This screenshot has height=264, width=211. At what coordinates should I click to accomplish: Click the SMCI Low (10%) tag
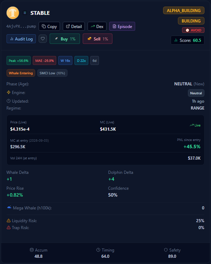52,73
